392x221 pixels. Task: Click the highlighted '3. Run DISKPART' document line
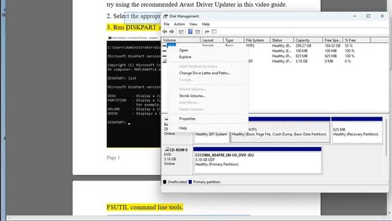click(134, 27)
